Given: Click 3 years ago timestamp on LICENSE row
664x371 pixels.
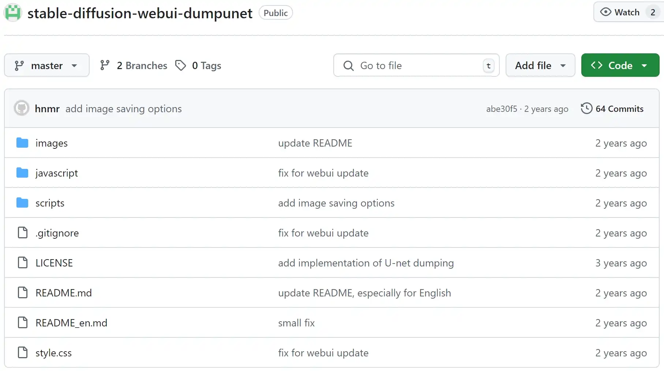Looking at the screenshot, I should pos(621,263).
